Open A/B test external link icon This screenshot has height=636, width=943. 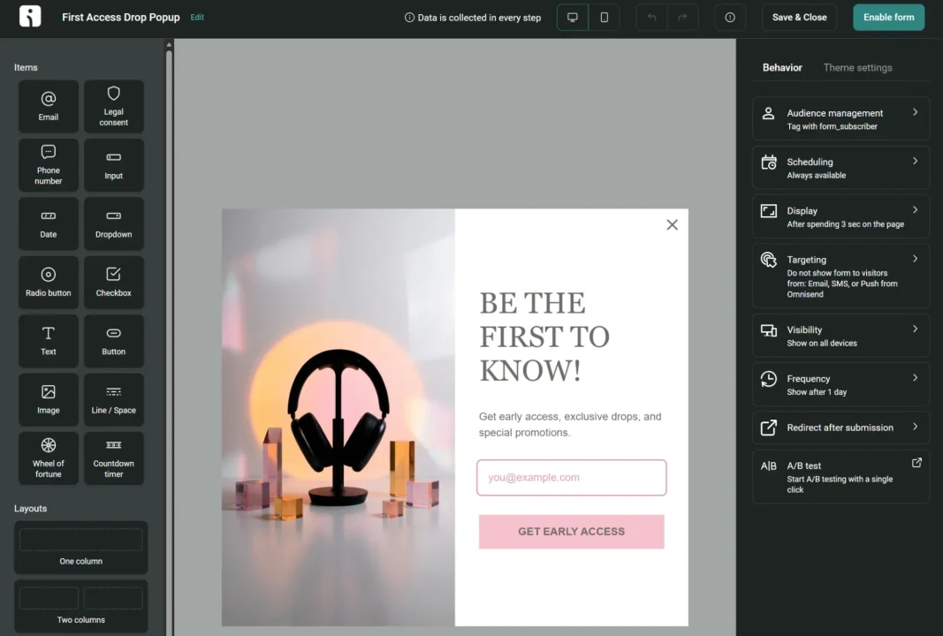916,462
